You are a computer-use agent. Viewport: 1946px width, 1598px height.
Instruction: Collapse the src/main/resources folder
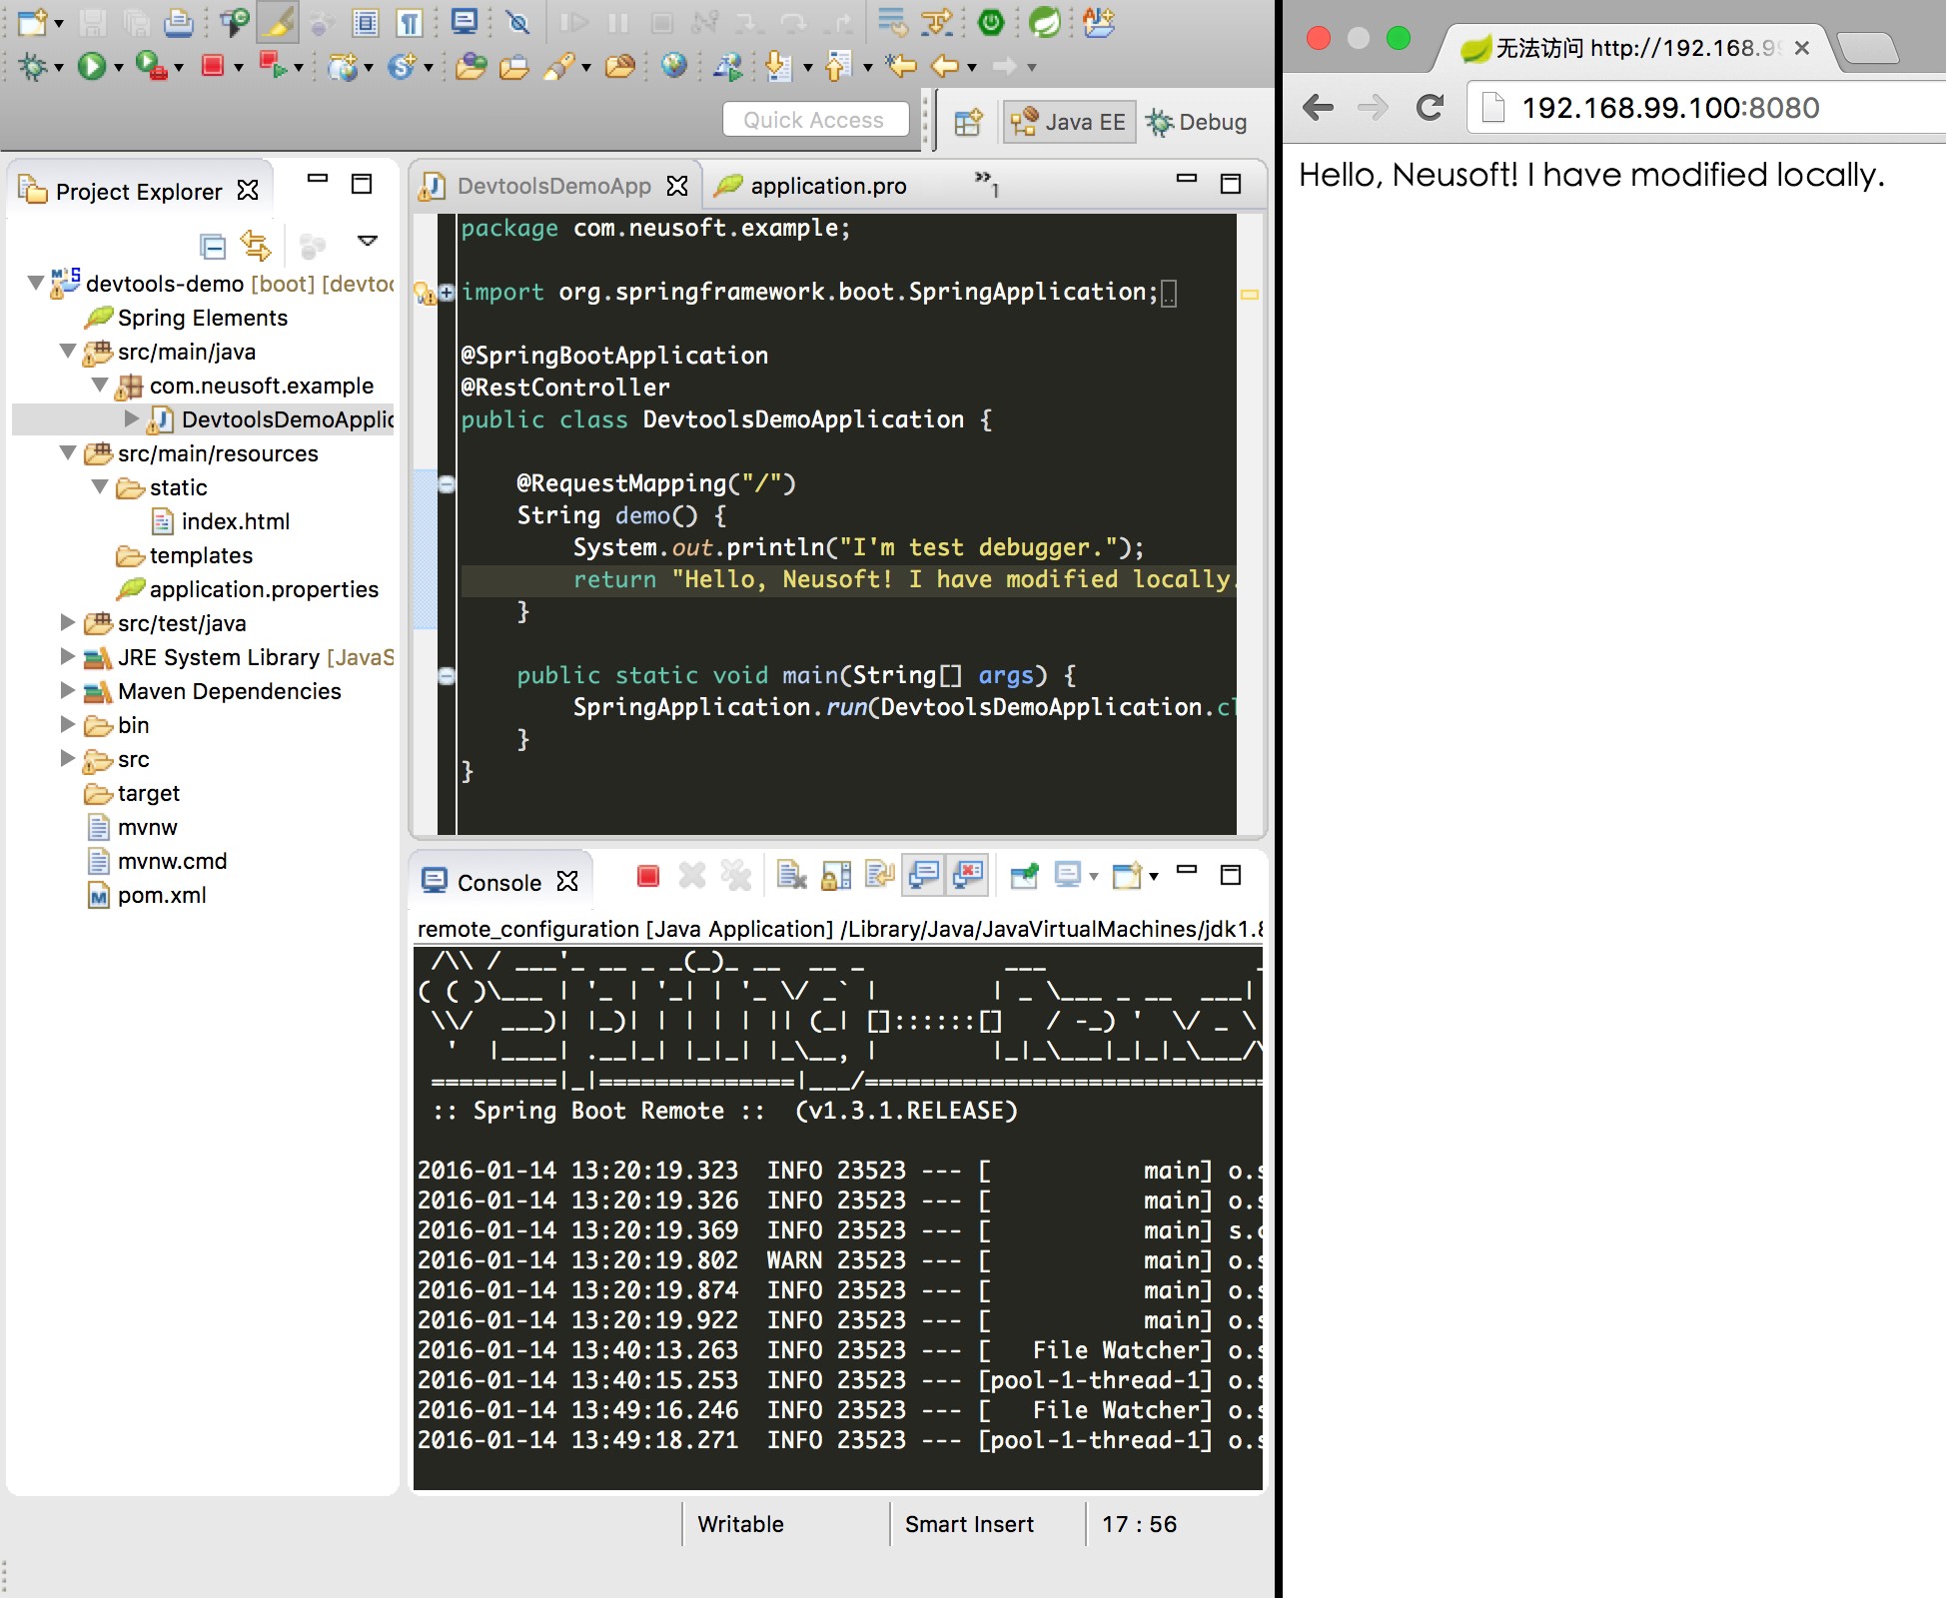pyautogui.click(x=68, y=452)
